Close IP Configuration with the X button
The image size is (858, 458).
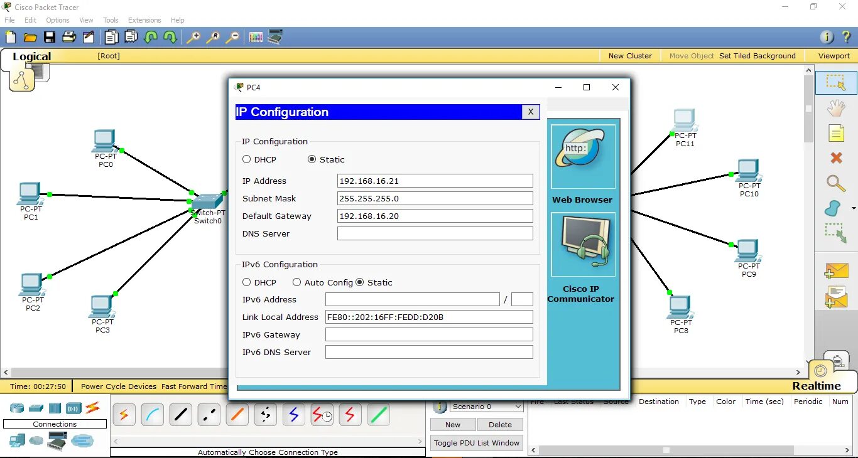530,112
